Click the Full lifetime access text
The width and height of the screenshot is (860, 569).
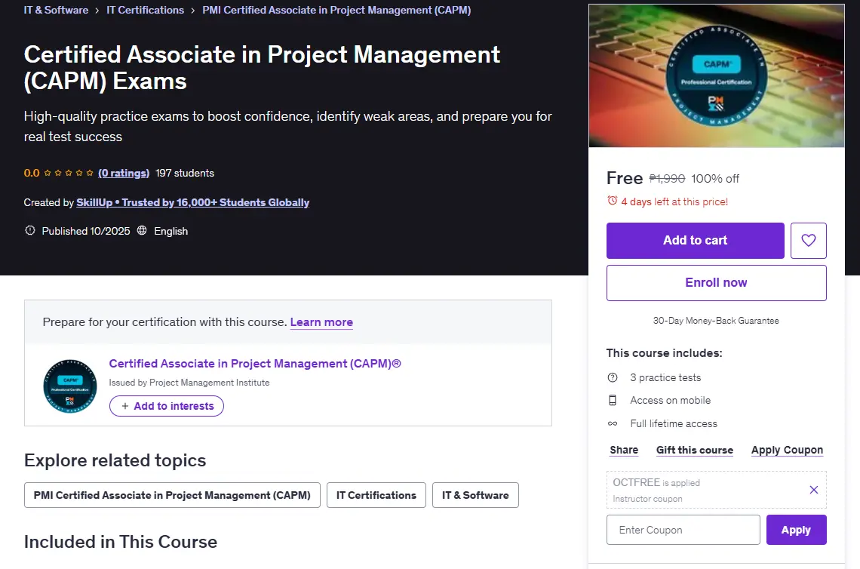(x=674, y=423)
